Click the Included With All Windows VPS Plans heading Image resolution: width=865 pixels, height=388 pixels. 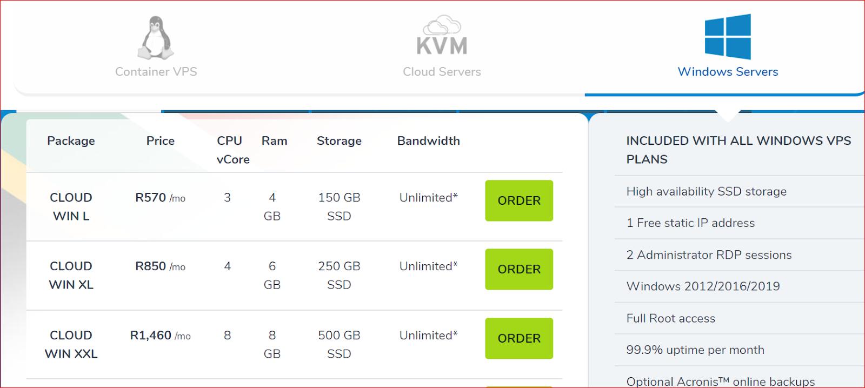[x=738, y=150]
